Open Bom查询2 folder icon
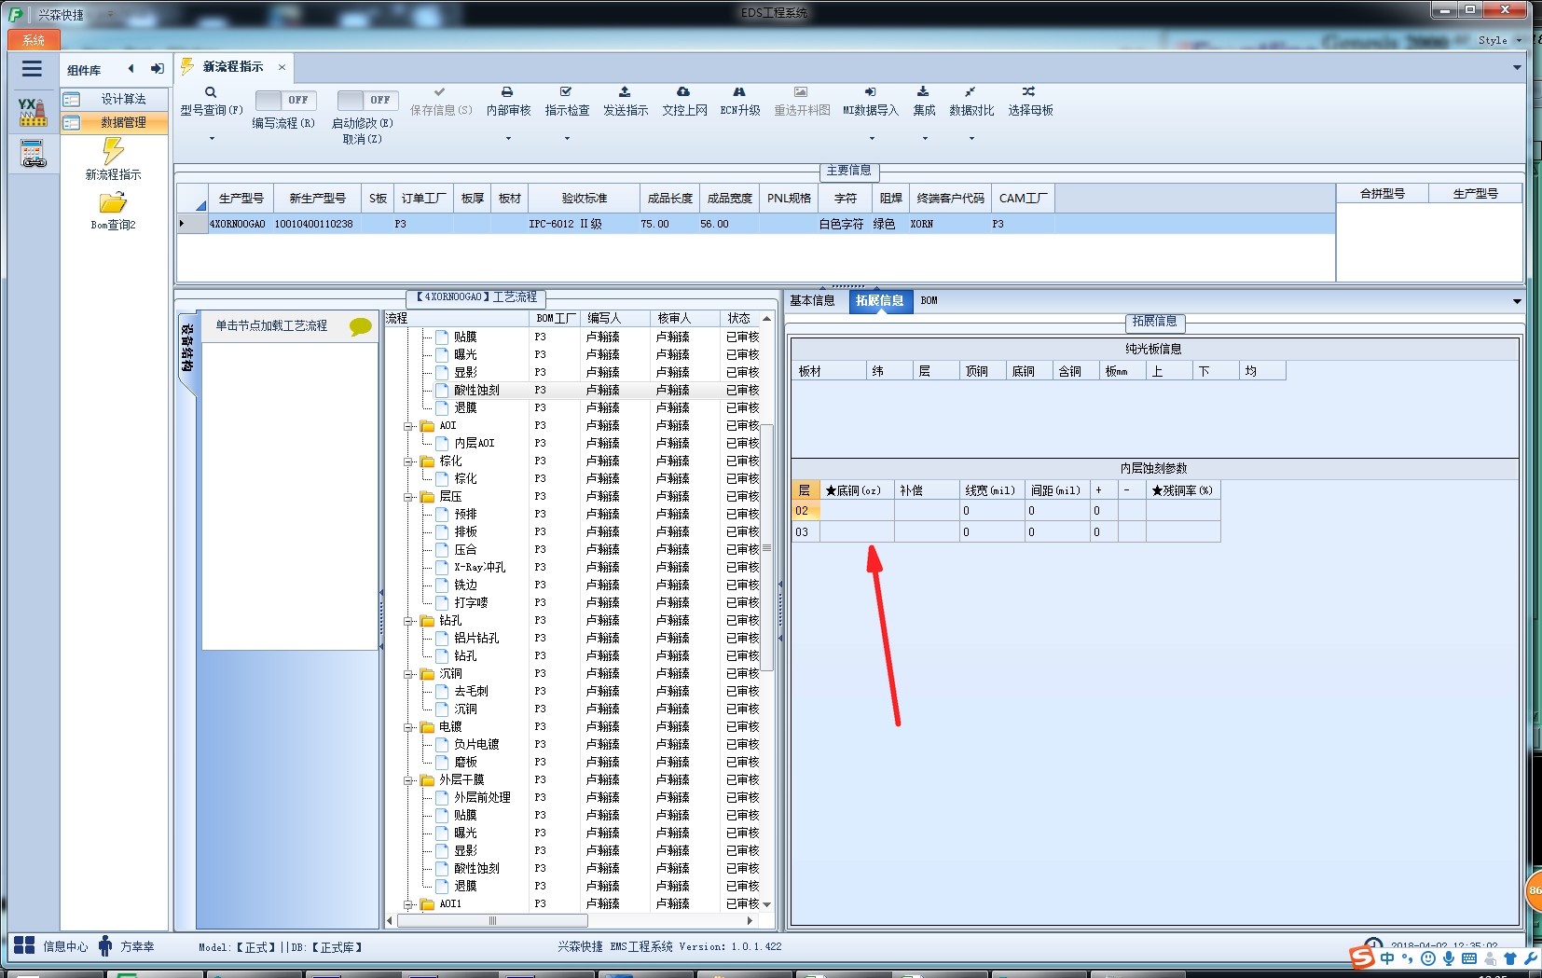The image size is (1542, 978). pyautogui.click(x=113, y=202)
